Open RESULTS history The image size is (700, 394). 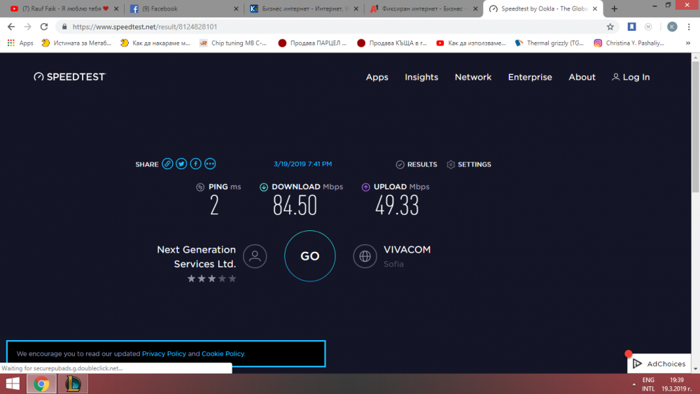[416, 164]
